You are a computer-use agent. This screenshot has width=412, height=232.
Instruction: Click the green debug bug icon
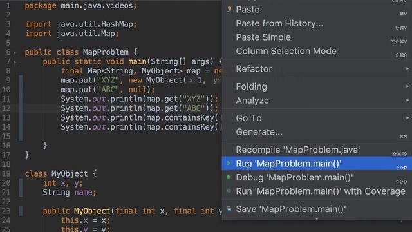pyautogui.click(x=229, y=177)
